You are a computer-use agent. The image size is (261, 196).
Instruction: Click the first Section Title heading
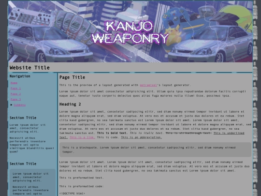click(23, 118)
